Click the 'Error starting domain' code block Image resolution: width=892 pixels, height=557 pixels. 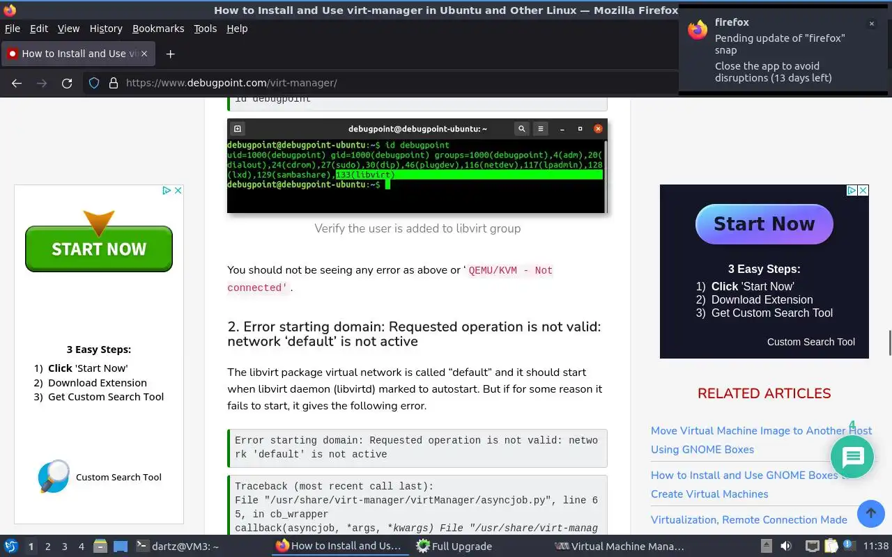point(417,448)
